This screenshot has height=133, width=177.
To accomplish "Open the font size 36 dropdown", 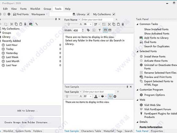I will [91, 24].
